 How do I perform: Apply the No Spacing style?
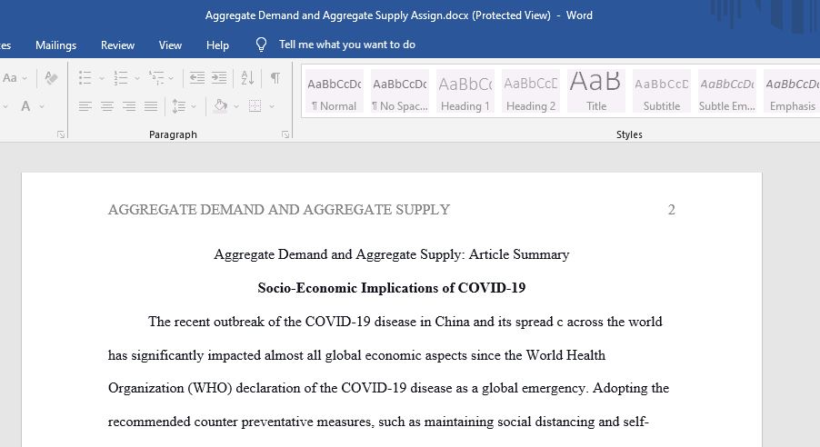(400, 92)
